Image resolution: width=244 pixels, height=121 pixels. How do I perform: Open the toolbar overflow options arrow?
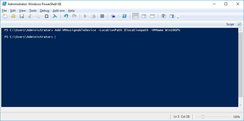pos(178,18)
